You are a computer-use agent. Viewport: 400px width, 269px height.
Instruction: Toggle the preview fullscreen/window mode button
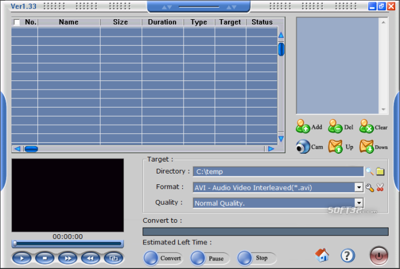coord(114,258)
